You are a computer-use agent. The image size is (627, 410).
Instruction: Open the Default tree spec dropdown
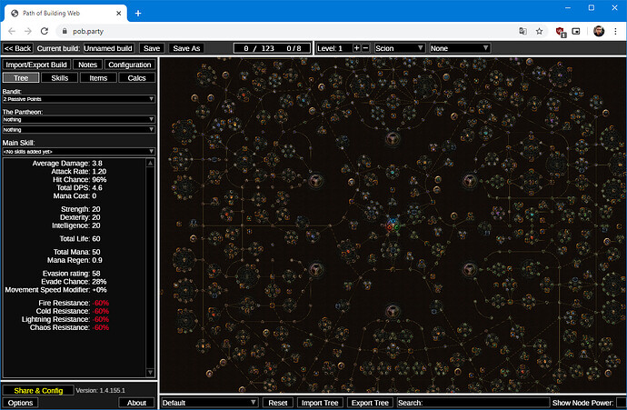coord(210,403)
